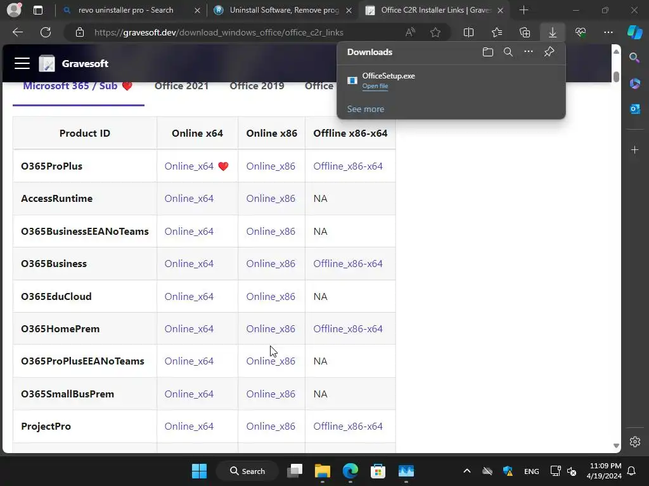Download ProjectPro Offline_x86-x64 installer
The width and height of the screenshot is (649, 486).
pos(348,427)
